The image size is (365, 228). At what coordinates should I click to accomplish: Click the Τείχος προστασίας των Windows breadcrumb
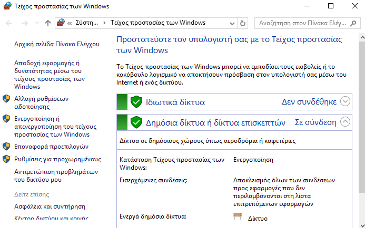click(x=158, y=23)
